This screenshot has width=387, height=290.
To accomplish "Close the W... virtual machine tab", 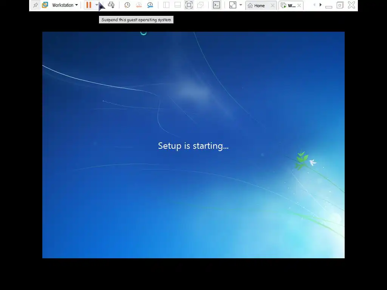I will [299, 5].
